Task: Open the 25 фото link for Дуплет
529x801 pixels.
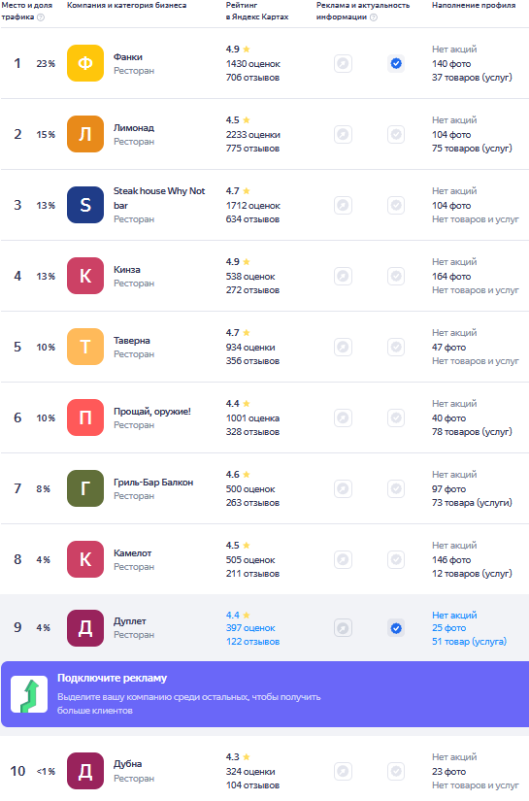Action: 448,628
